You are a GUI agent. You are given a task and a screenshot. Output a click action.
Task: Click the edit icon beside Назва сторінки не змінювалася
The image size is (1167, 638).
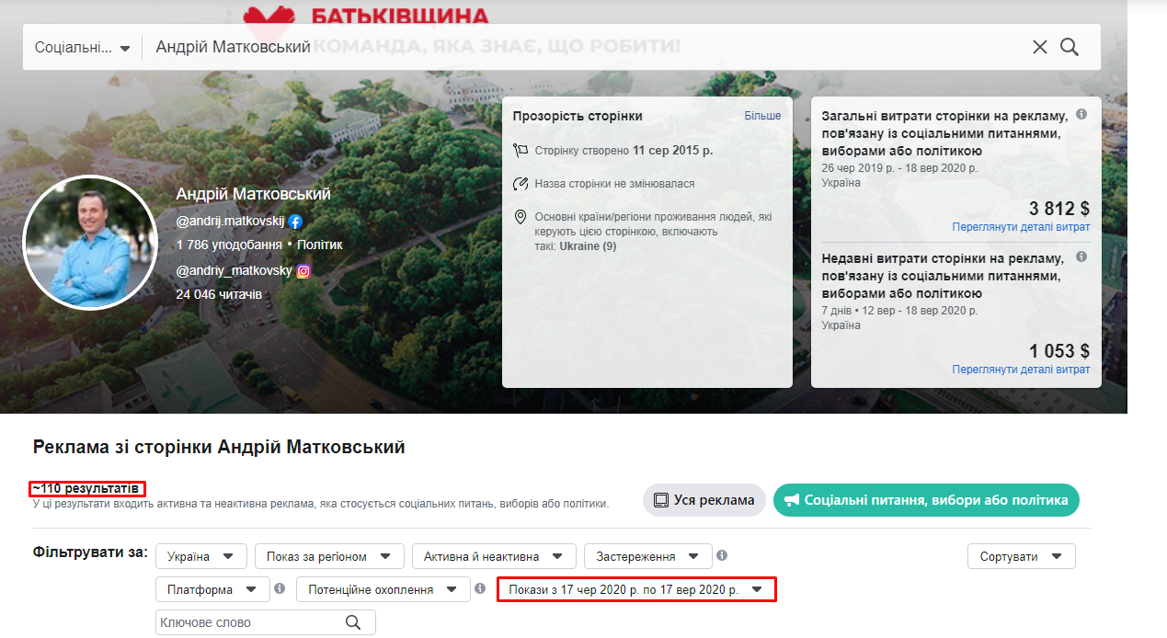tap(521, 183)
